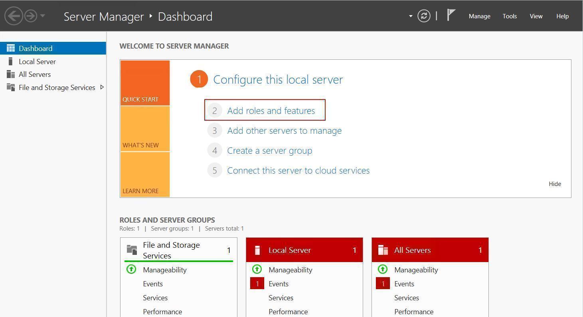Click Configure this local server link

coord(278,79)
